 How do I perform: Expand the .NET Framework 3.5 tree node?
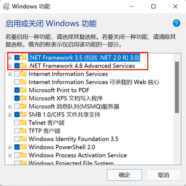[x=10, y=58]
